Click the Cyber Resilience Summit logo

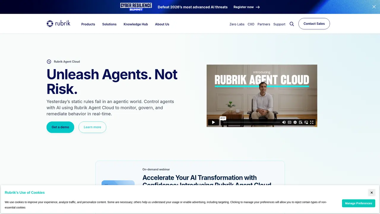[x=136, y=7]
